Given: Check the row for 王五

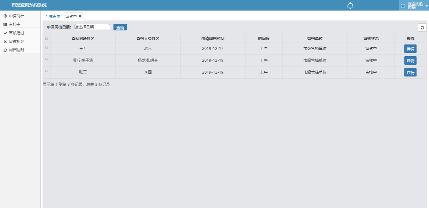Looking at the screenshot, I should 47,47.
